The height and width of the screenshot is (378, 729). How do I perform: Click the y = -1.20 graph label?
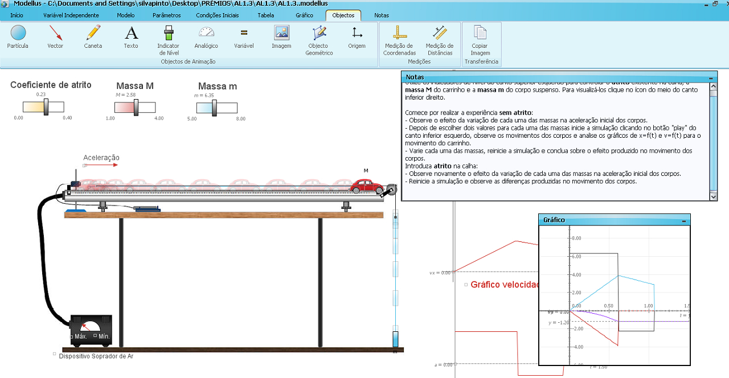point(559,322)
